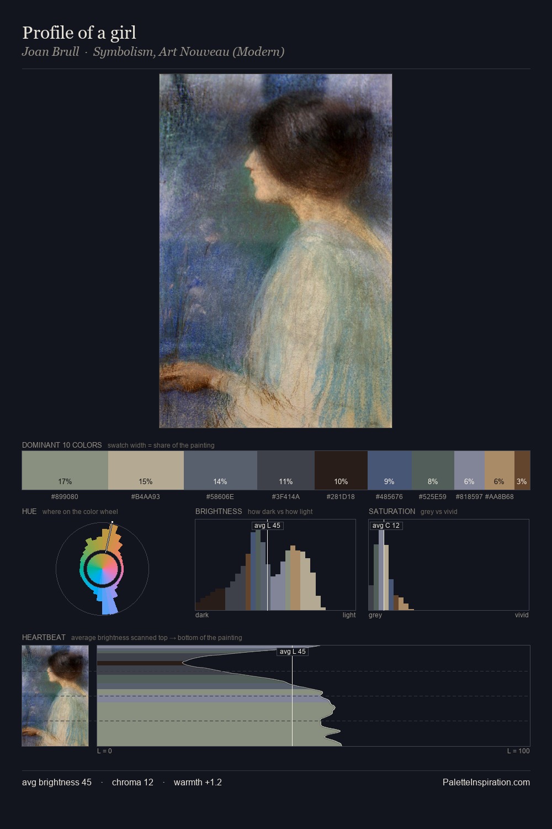Open the PaletteInspiration.com link
552x829 pixels.
[486, 783]
